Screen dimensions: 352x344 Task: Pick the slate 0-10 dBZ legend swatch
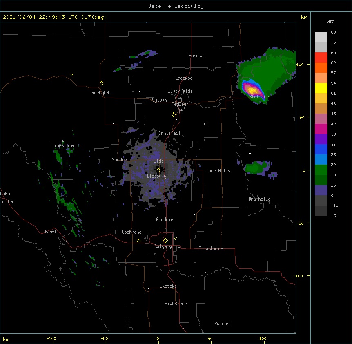[x=321, y=190]
